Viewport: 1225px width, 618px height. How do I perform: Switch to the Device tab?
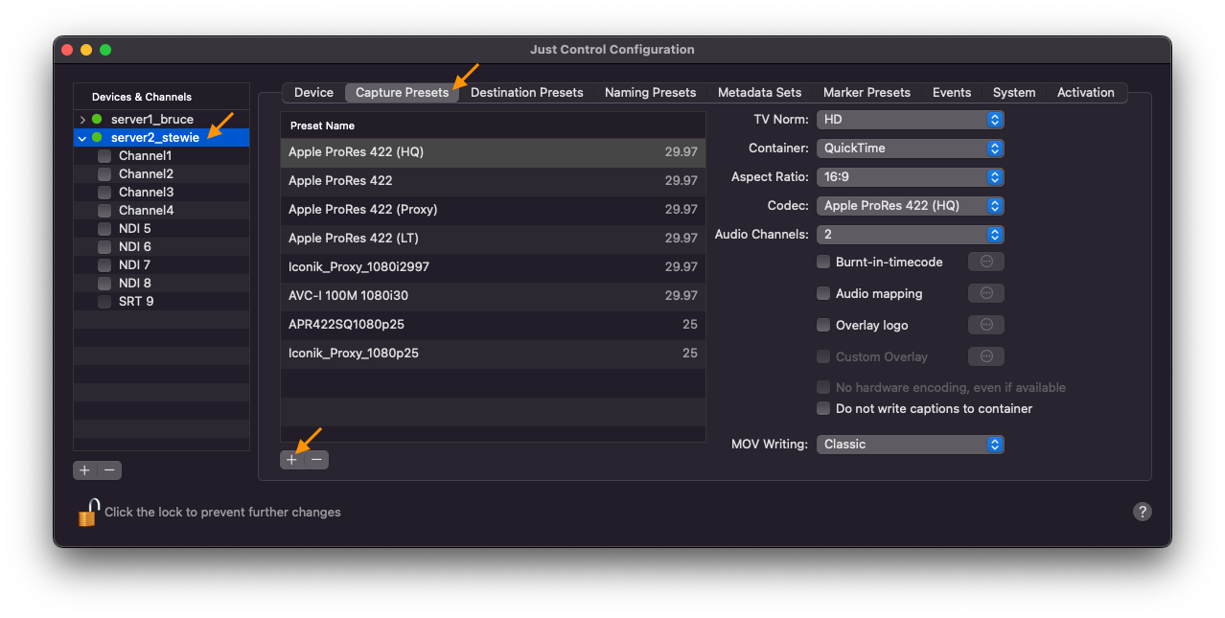click(313, 93)
